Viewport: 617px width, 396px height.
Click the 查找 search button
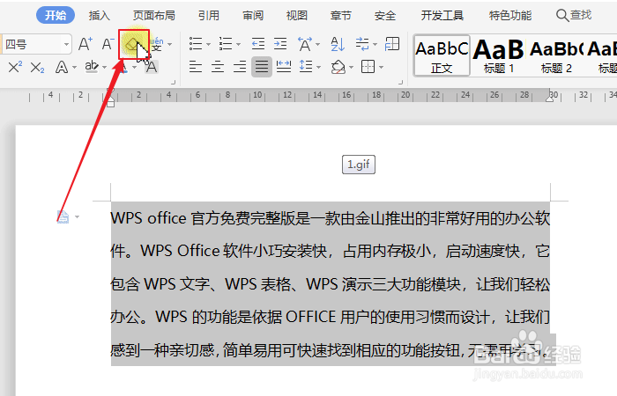click(574, 15)
